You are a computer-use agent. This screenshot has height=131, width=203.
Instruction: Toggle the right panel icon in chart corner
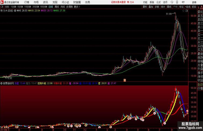[187, 11]
